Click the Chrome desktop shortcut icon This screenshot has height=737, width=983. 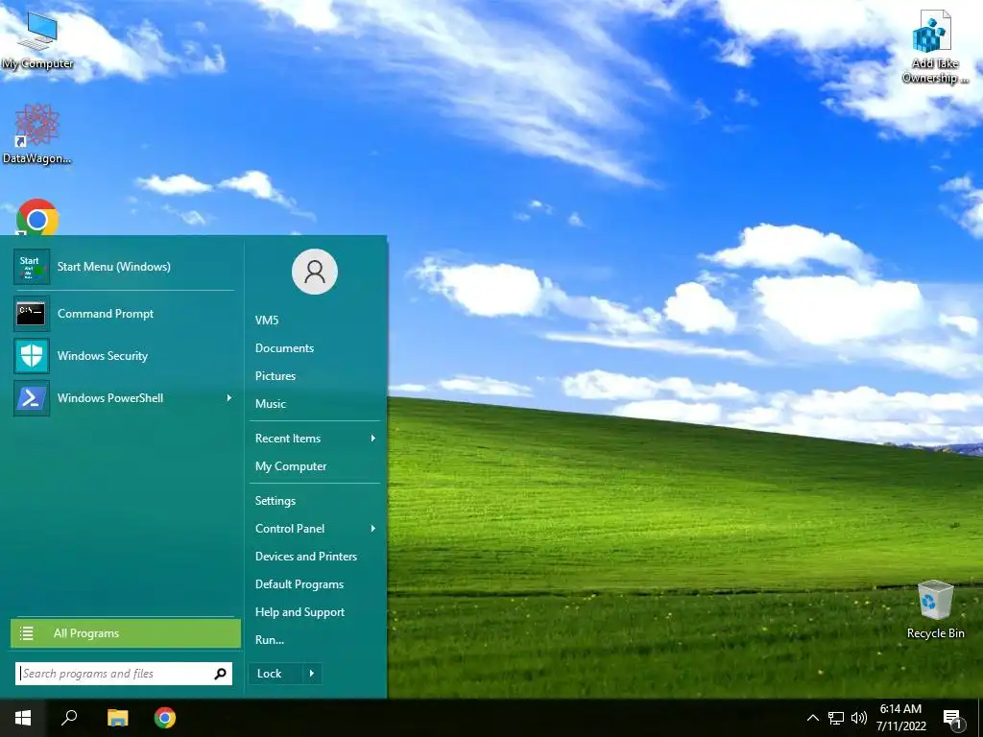point(37,217)
